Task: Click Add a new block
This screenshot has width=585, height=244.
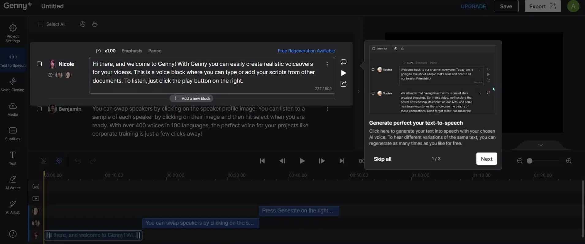Action: pos(192,98)
